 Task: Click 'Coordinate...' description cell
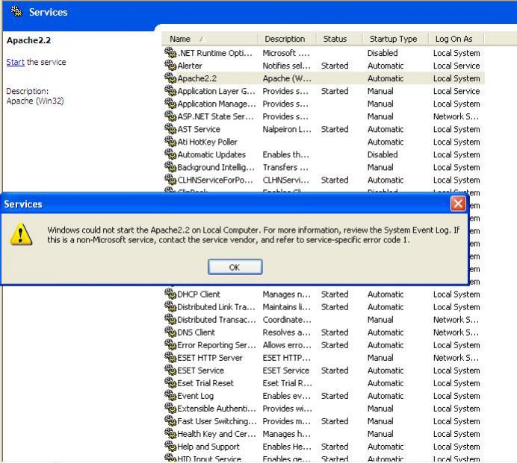tap(287, 320)
